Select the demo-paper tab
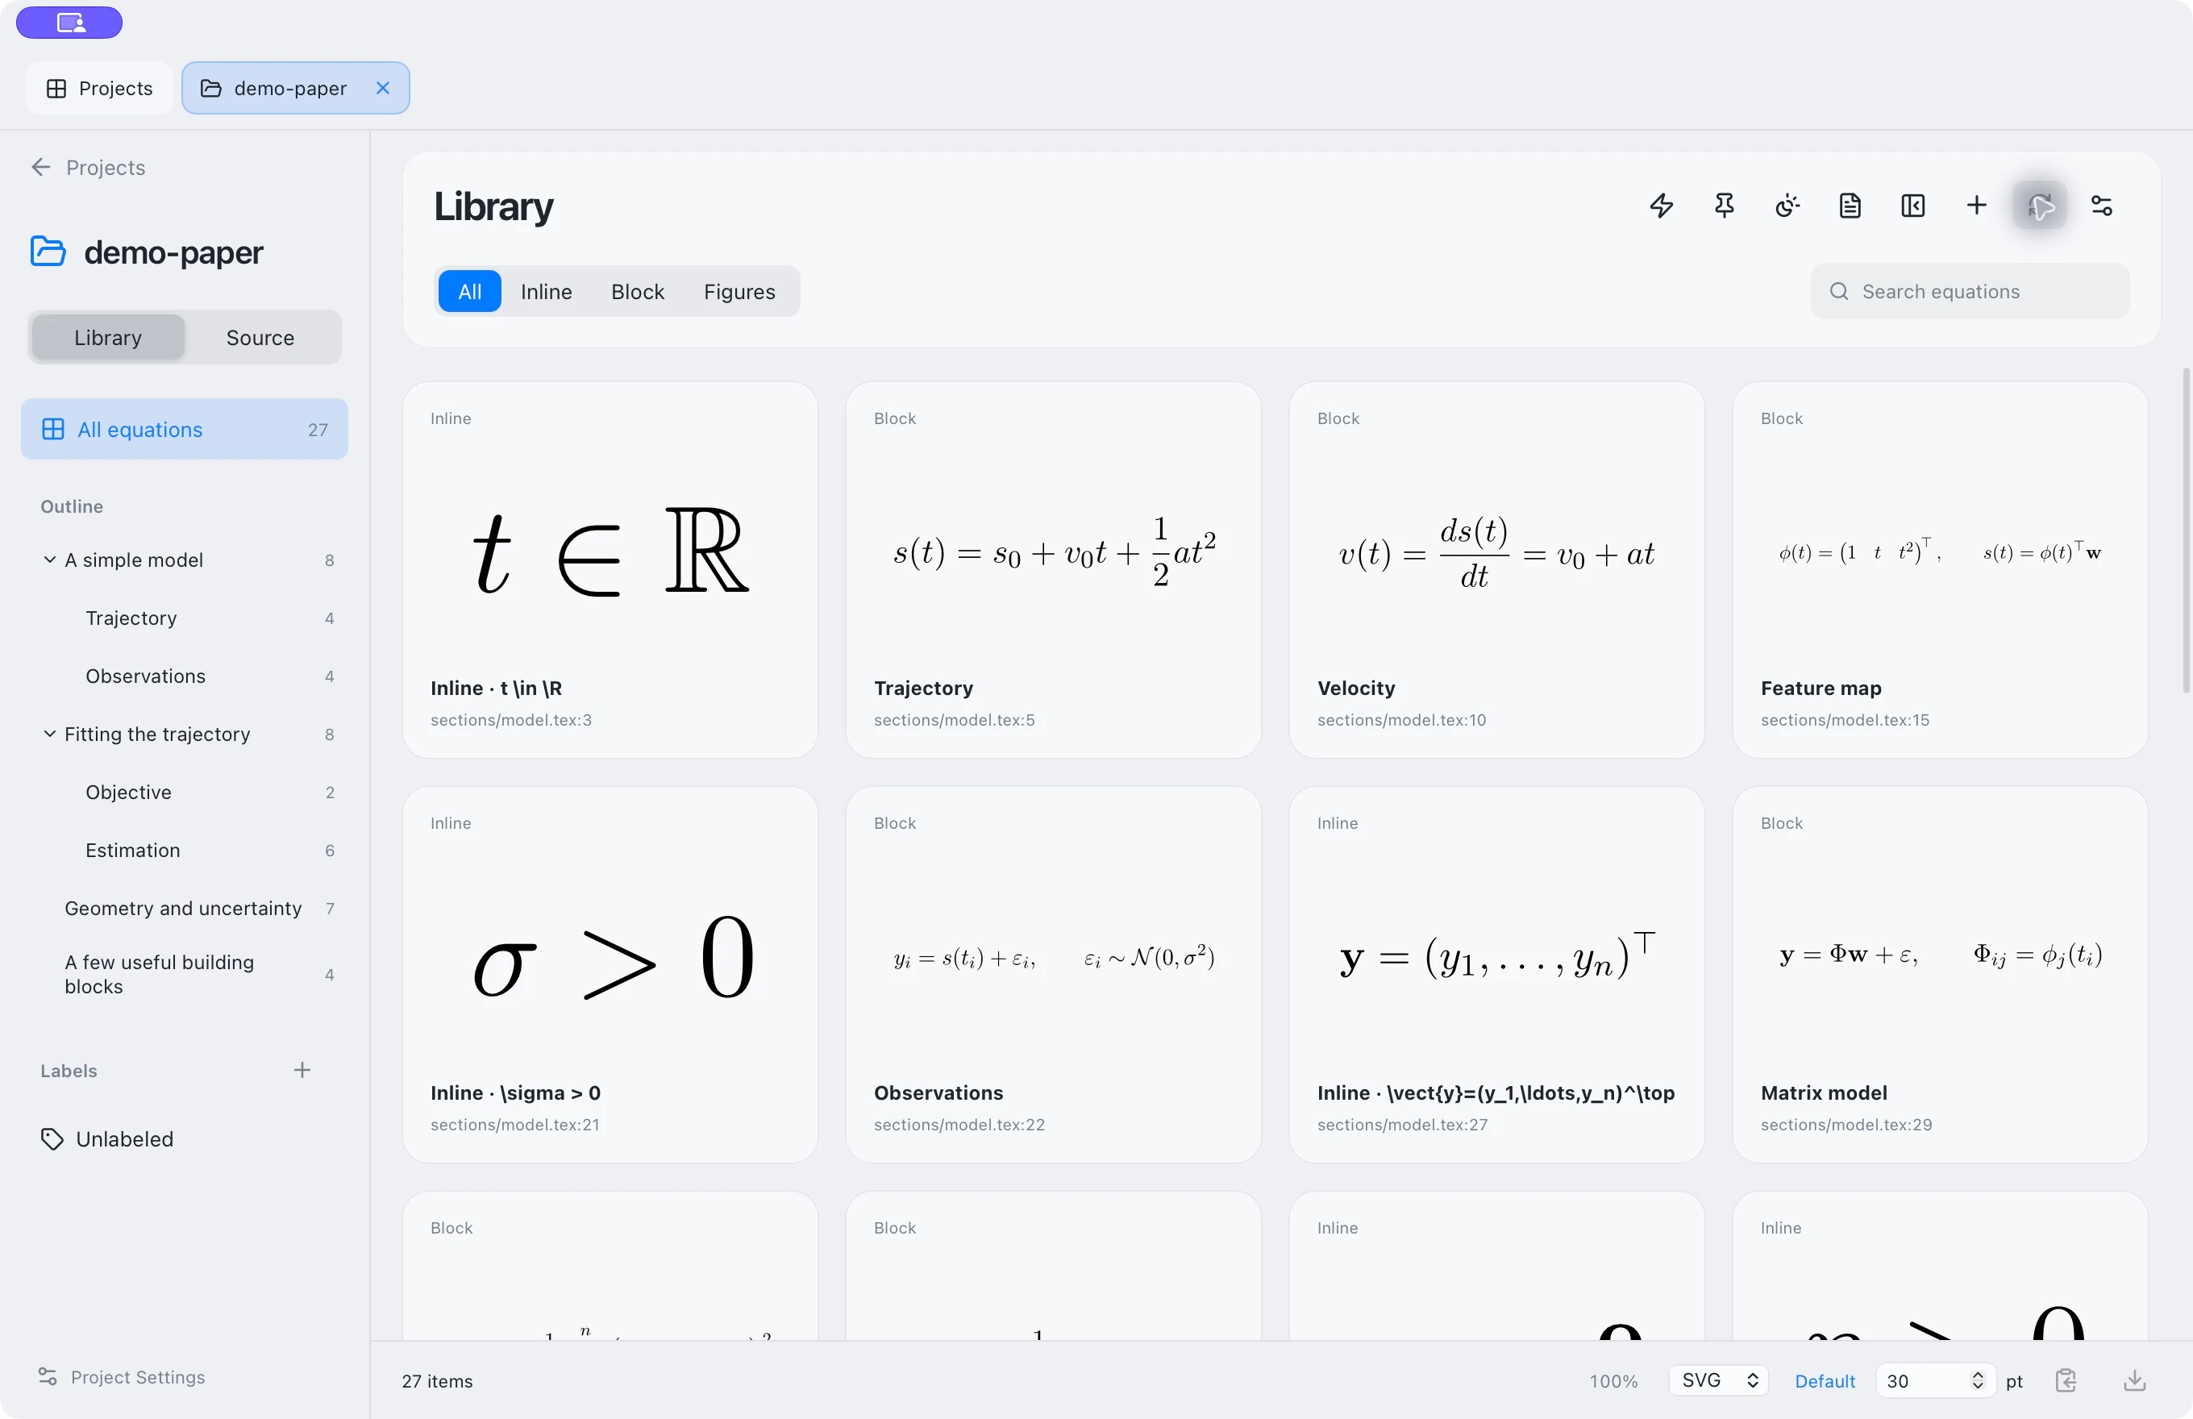This screenshot has height=1419, width=2193. pyautogui.click(x=296, y=88)
